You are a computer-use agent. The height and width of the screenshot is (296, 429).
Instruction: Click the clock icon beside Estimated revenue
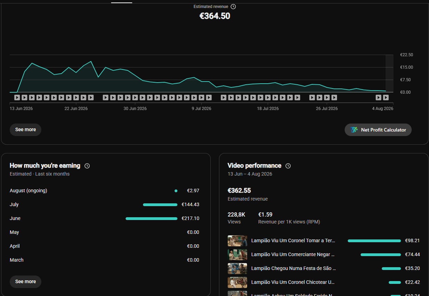coord(233,7)
